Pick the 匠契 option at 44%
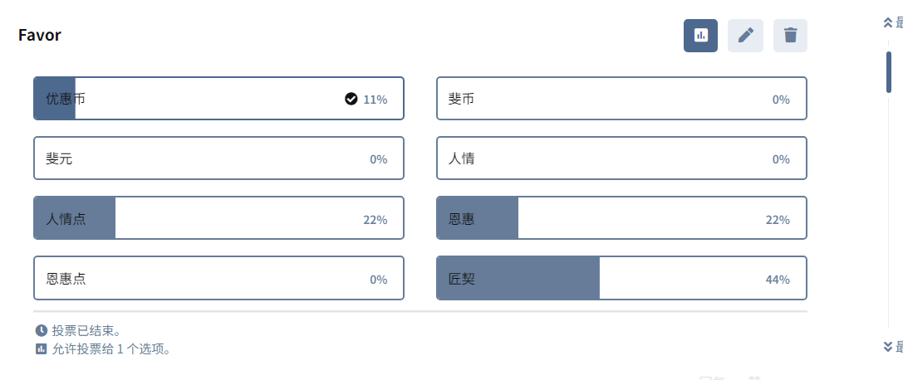 coord(621,278)
